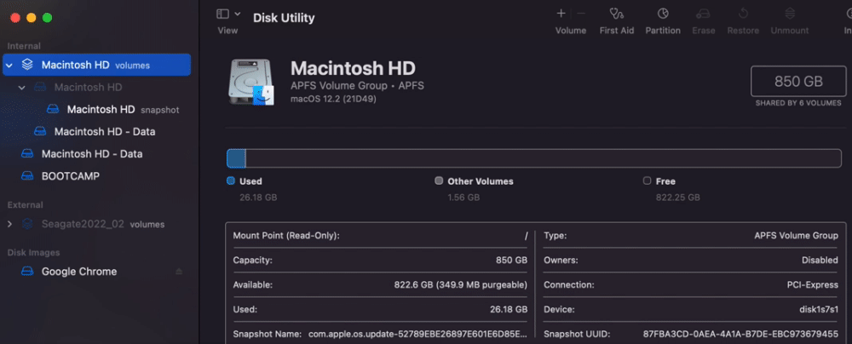Click the Restore arrow icon
Viewport: 852px width, 344px height.
tap(743, 14)
